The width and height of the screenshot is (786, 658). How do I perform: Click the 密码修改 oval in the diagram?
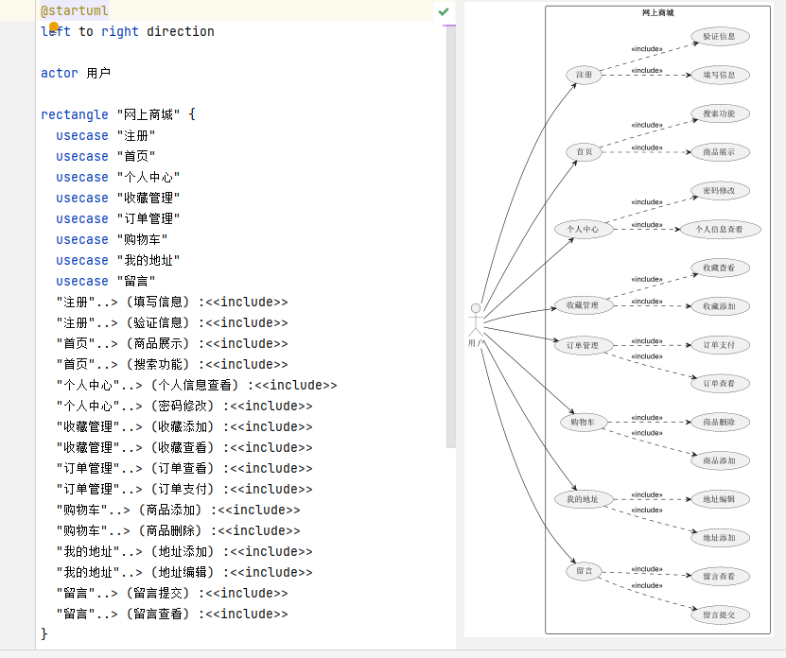(720, 191)
